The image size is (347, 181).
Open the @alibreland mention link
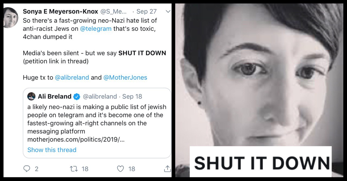point(72,78)
